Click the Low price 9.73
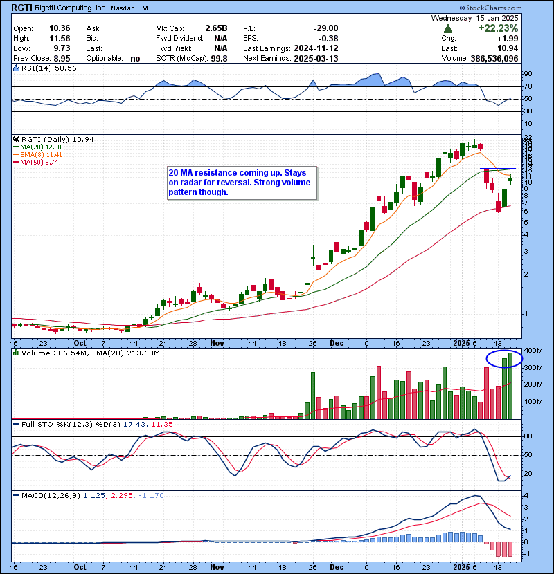 point(62,48)
